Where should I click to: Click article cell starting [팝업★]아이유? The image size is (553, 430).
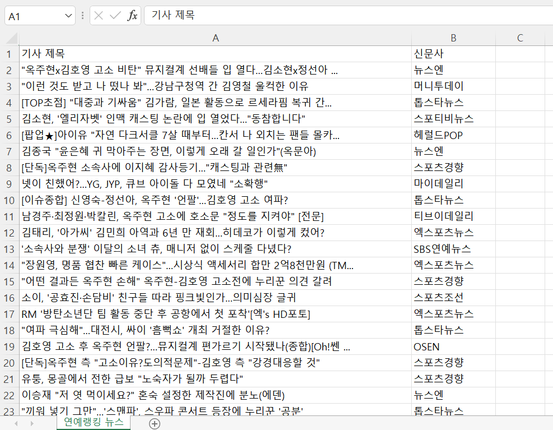(x=215, y=135)
